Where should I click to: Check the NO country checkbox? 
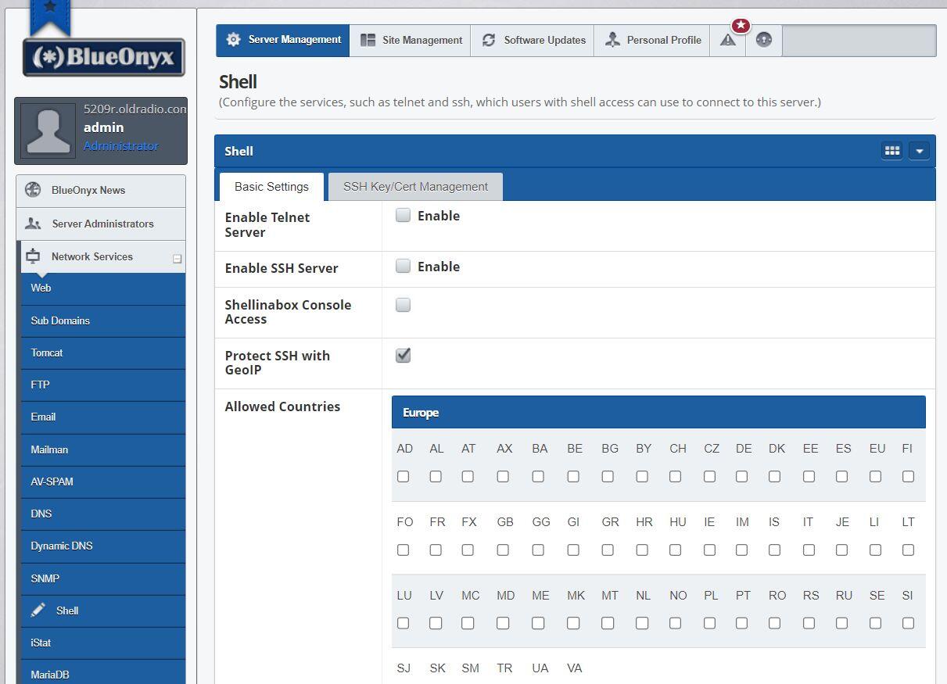[675, 623]
